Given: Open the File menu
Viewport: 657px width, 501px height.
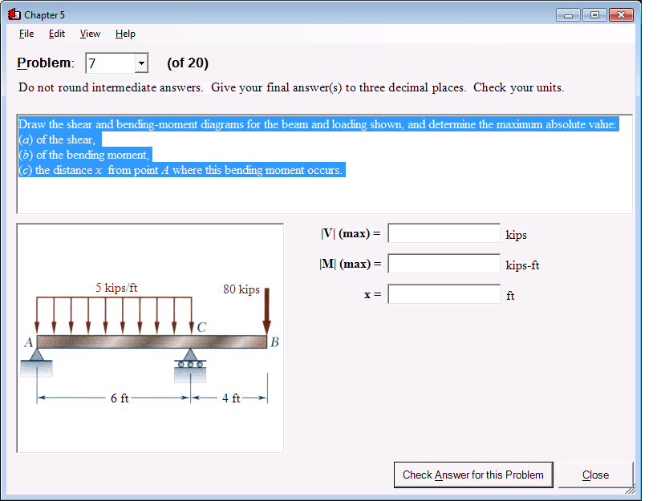Looking at the screenshot, I should point(26,34).
